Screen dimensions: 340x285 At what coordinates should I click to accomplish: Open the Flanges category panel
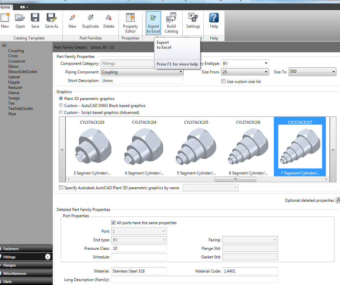tap(26, 265)
